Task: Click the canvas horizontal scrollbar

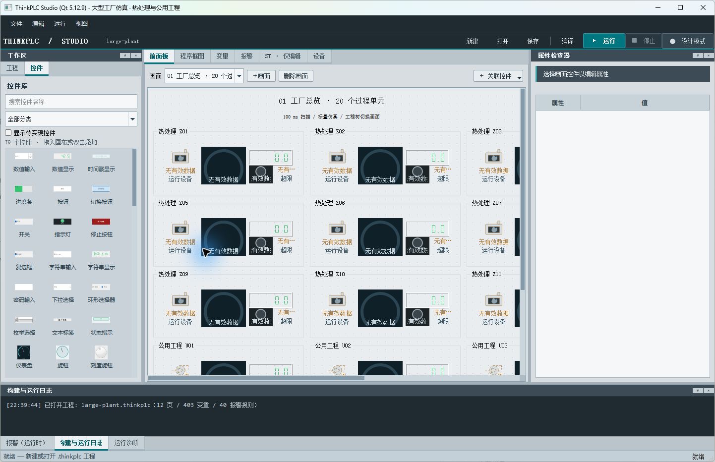Action: [256, 378]
